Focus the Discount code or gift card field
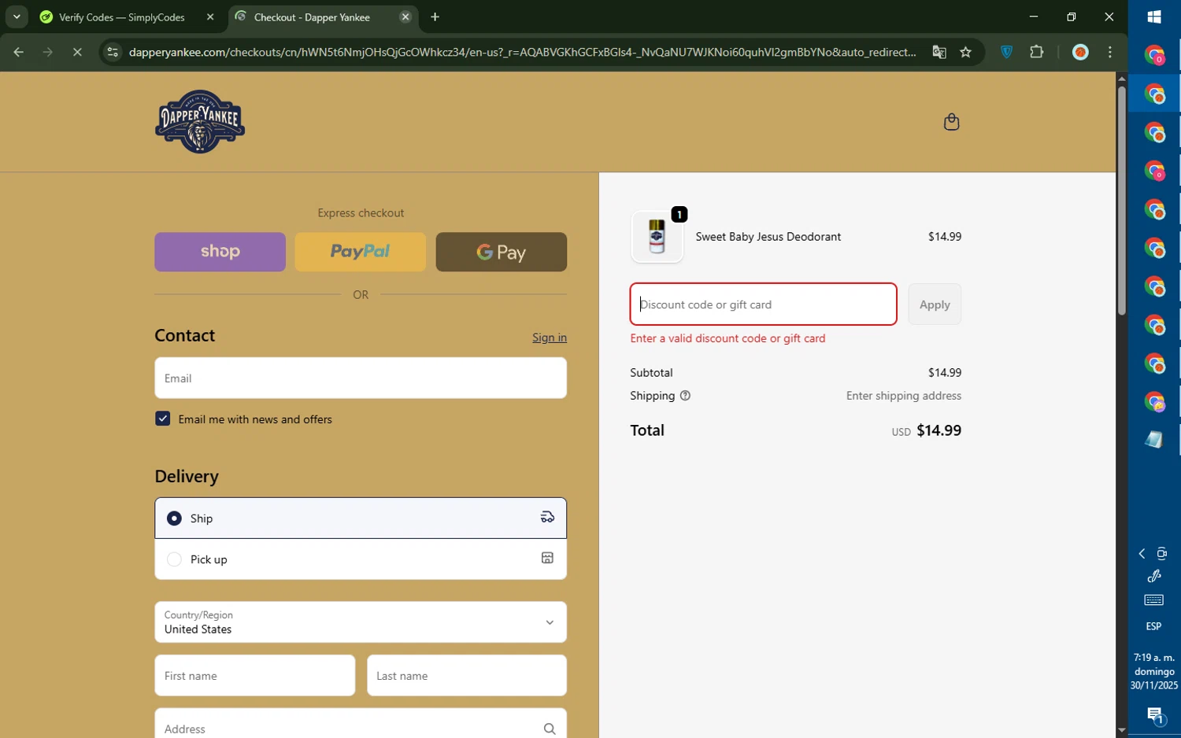Screen dimensions: 1181x738 pyautogui.click(x=763, y=304)
